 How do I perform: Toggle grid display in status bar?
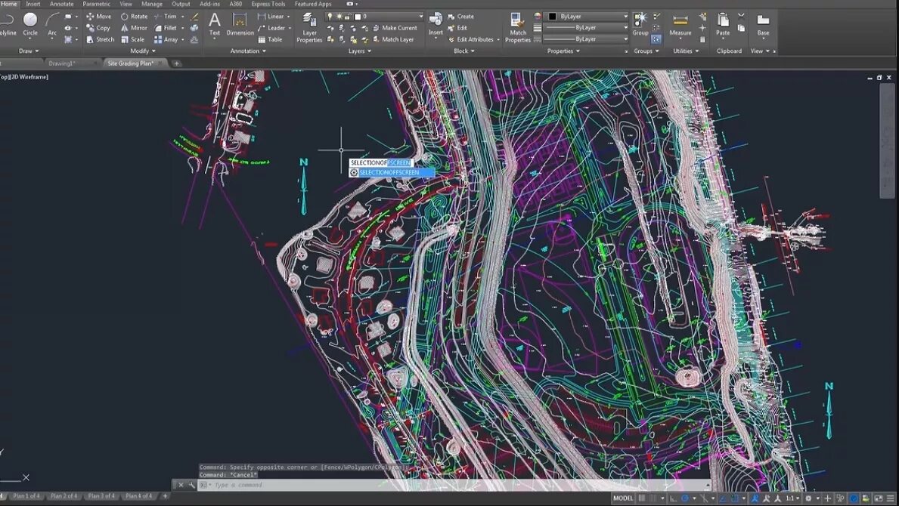[x=642, y=498]
